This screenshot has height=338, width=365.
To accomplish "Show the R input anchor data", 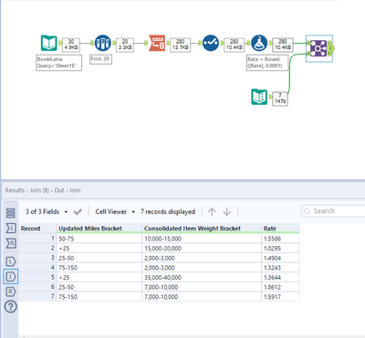I will pos(11,243).
